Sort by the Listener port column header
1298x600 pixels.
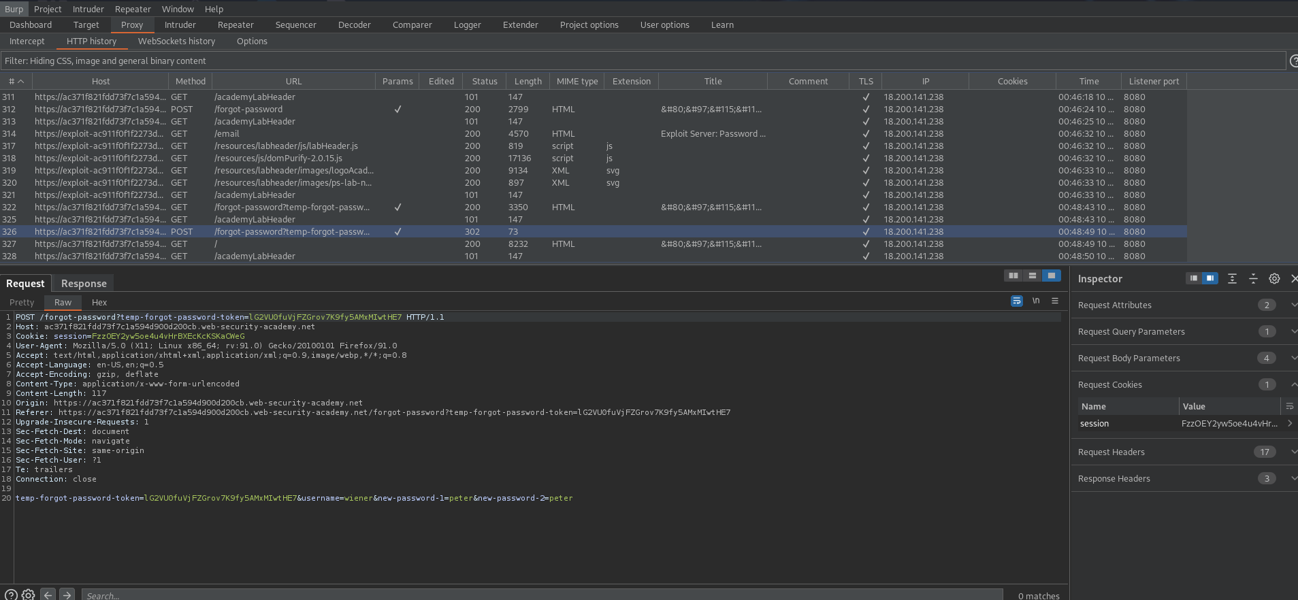tap(1154, 81)
